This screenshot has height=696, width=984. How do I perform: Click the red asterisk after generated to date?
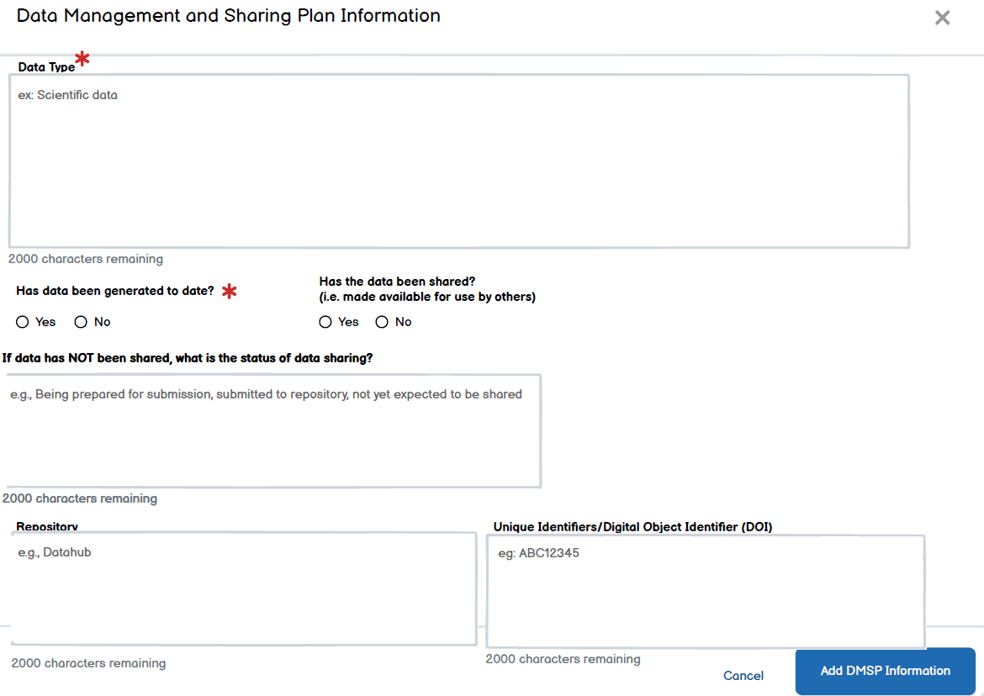click(x=229, y=292)
